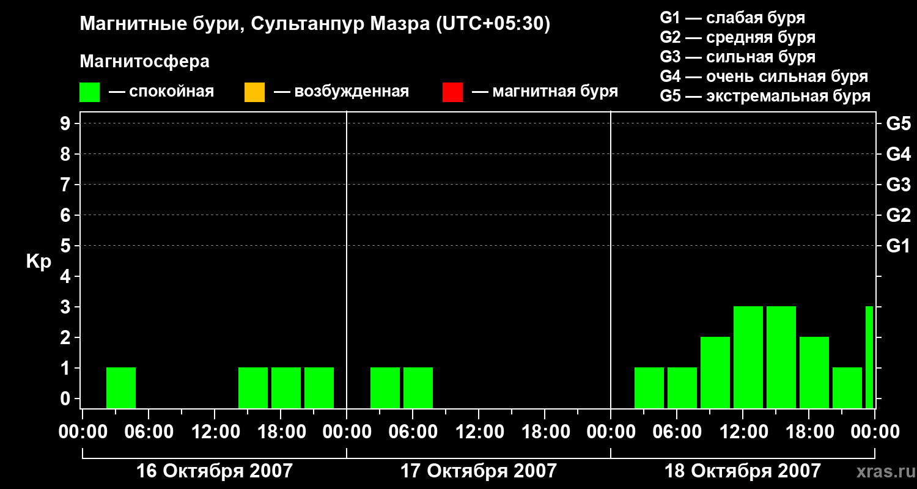Click the 06:00 tick label for 16 Октября
Viewport: 917px width, 489px height.
[148, 432]
